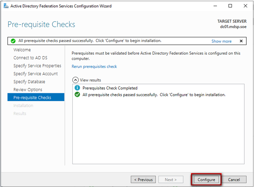Open the Specify Service Account step
This screenshot has width=254, height=187.
click(36, 74)
